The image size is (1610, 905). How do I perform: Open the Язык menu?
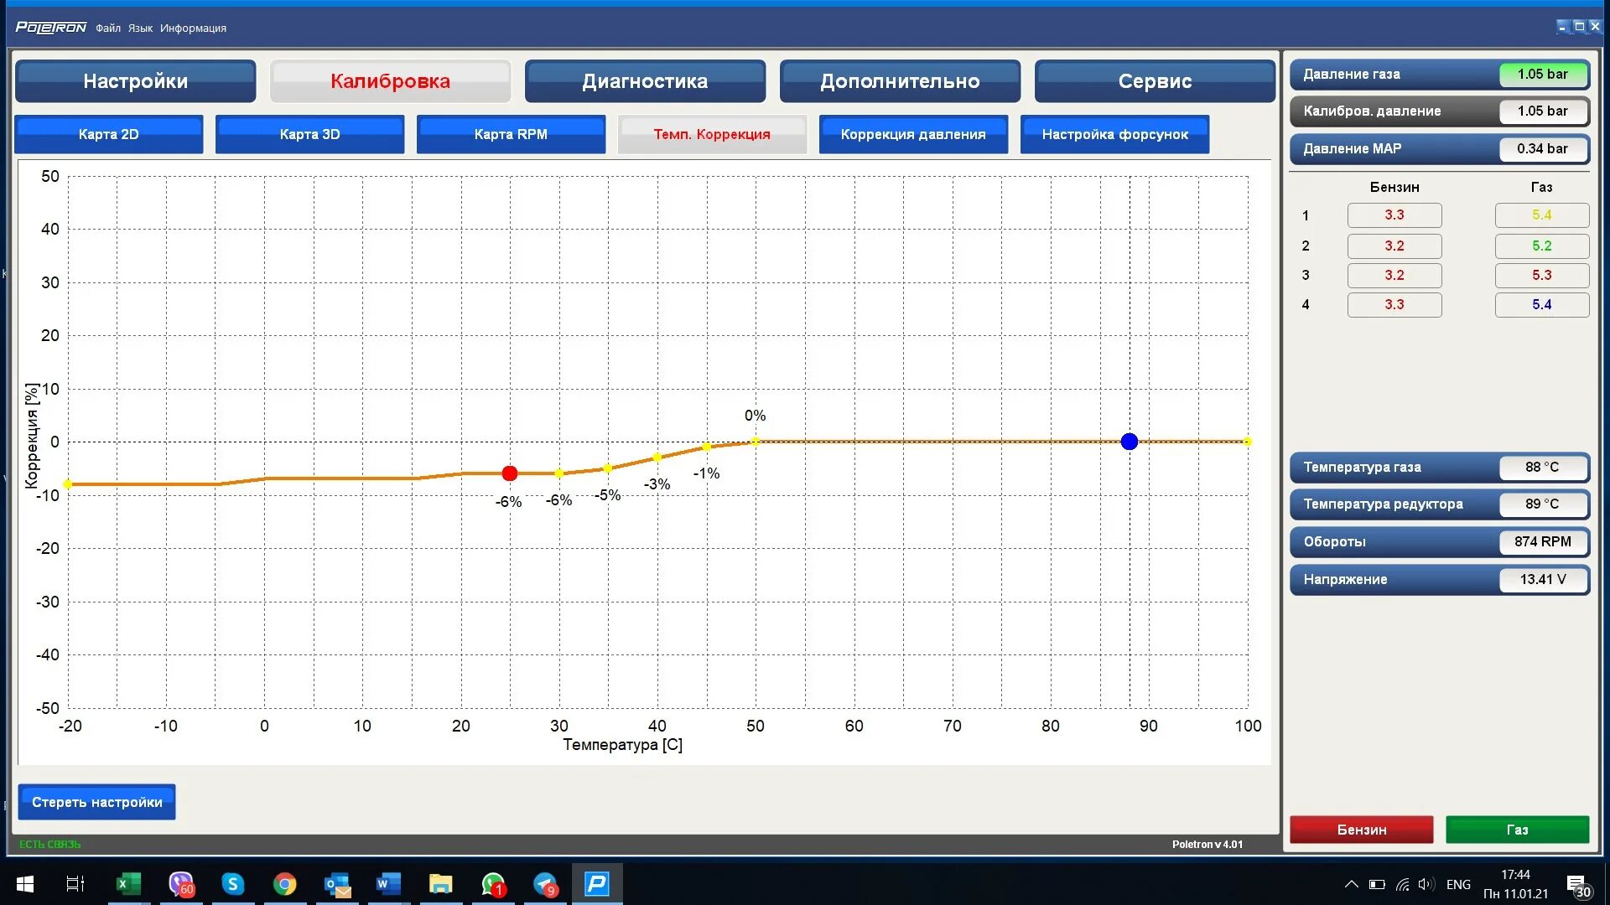tap(140, 28)
